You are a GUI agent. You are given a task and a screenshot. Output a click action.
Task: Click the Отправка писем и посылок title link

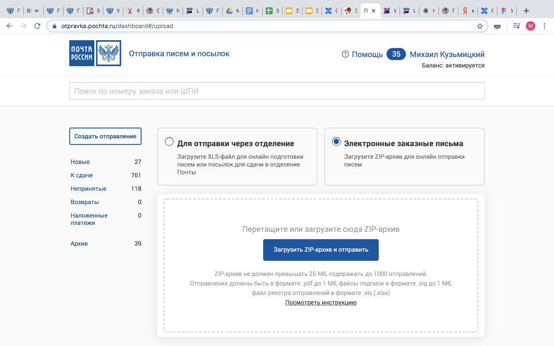179,54
